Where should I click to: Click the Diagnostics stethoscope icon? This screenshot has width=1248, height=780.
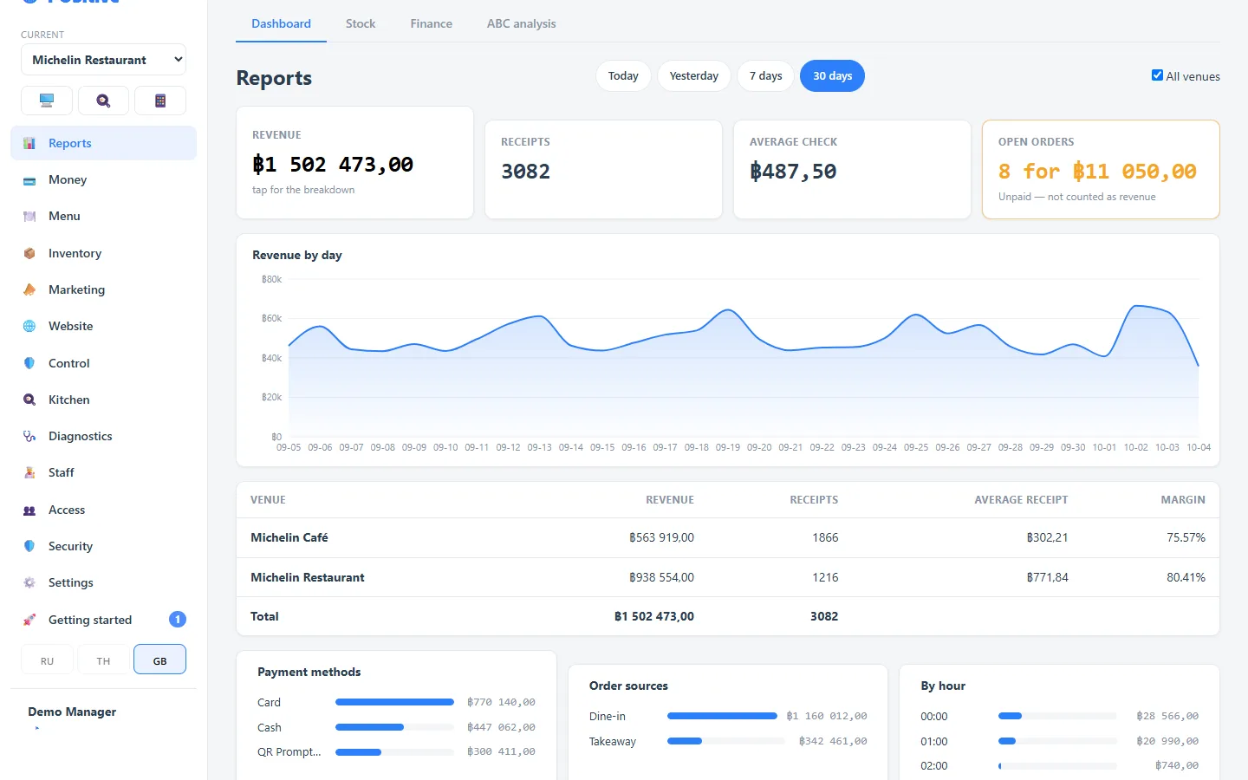tap(29, 436)
